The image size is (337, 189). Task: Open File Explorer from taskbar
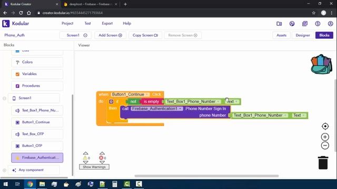(42, 184)
